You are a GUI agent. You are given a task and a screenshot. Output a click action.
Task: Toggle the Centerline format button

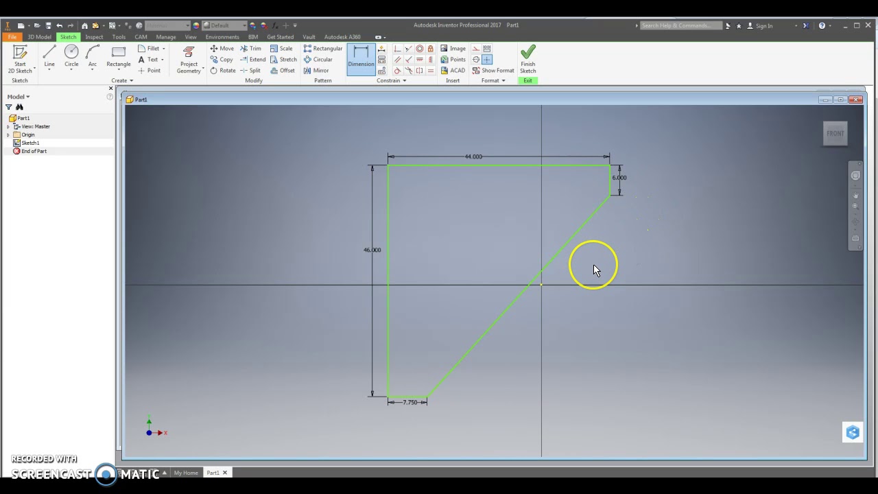click(x=476, y=60)
